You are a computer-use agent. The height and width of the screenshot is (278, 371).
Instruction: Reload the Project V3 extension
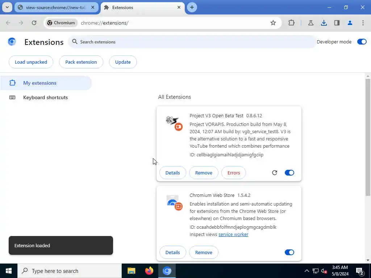coord(275,173)
